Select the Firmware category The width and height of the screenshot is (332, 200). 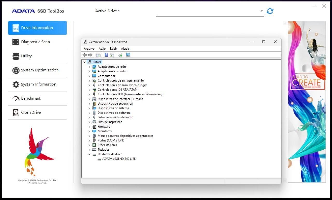pyautogui.click(x=104, y=127)
